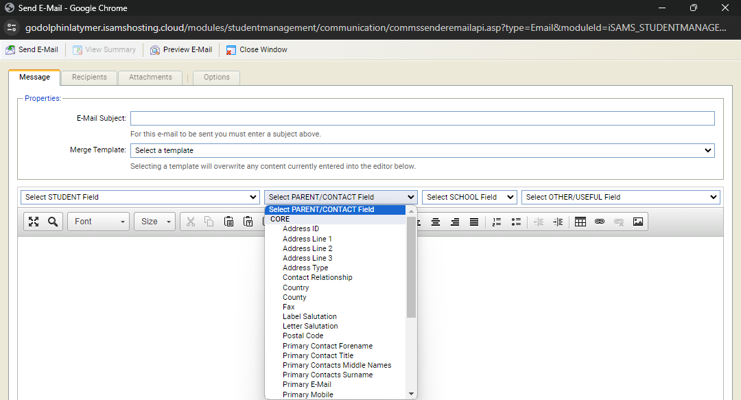Open the Attachments tab
The image size is (741, 400).
(150, 77)
